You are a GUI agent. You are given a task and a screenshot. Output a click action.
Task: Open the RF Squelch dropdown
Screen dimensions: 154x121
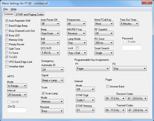coord(104,33)
